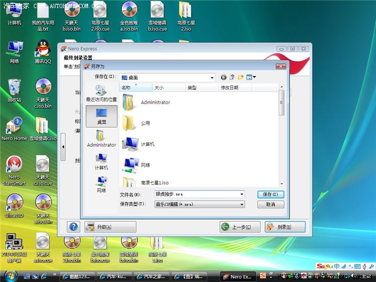
Task: Click the file list vertical scrollbar thumb
Action: (x=281, y=103)
